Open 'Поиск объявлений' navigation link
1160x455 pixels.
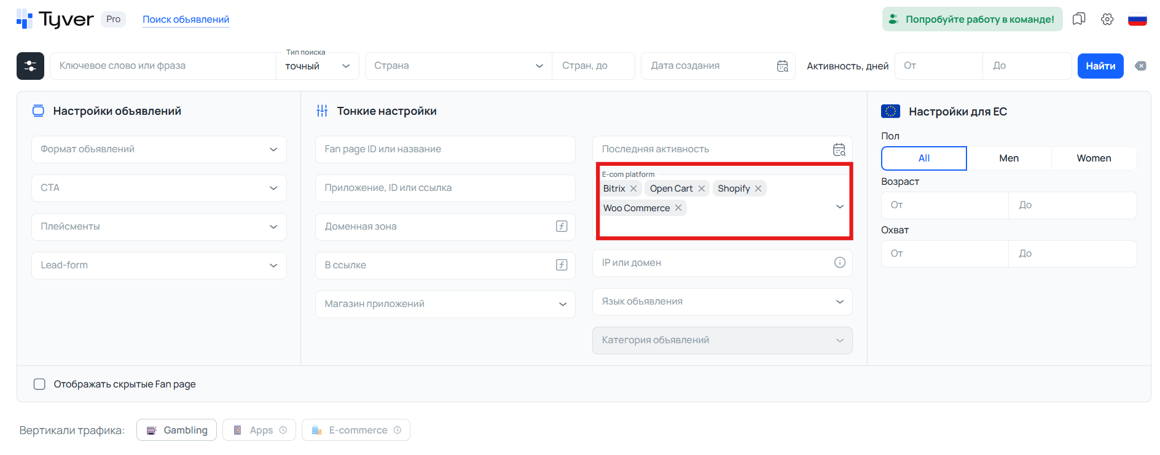point(186,20)
